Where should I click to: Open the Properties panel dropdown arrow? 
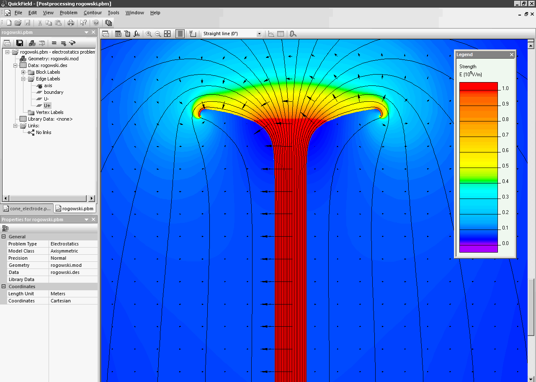click(87, 219)
